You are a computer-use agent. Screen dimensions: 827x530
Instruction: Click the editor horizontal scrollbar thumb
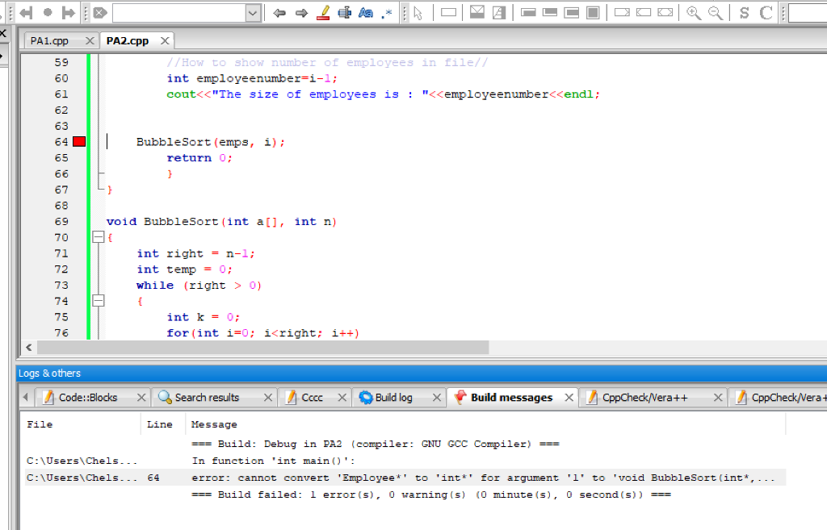[262, 347]
